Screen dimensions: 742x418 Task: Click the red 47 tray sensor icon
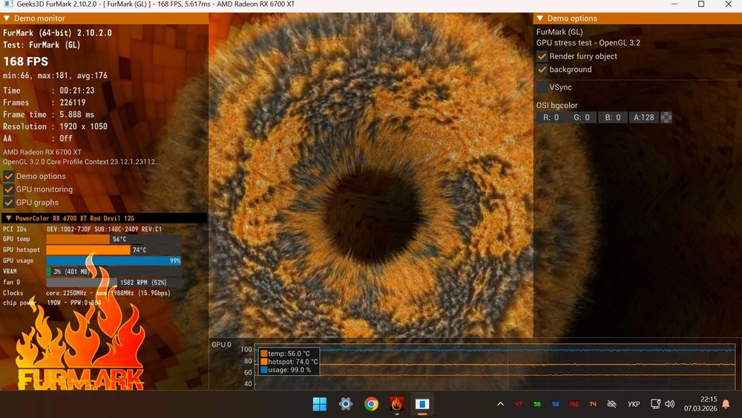point(519,405)
